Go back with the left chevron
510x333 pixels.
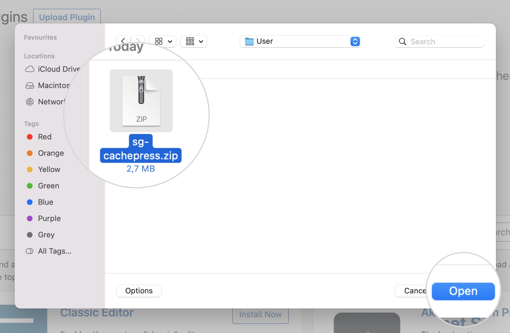click(123, 41)
